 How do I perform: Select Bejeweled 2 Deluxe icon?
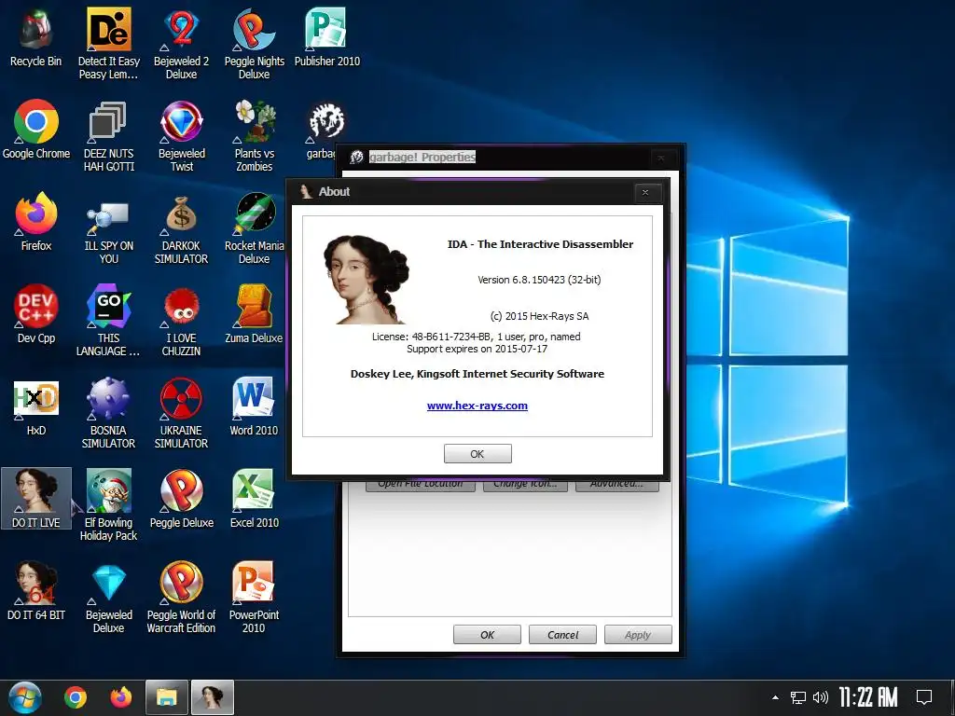[181, 44]
